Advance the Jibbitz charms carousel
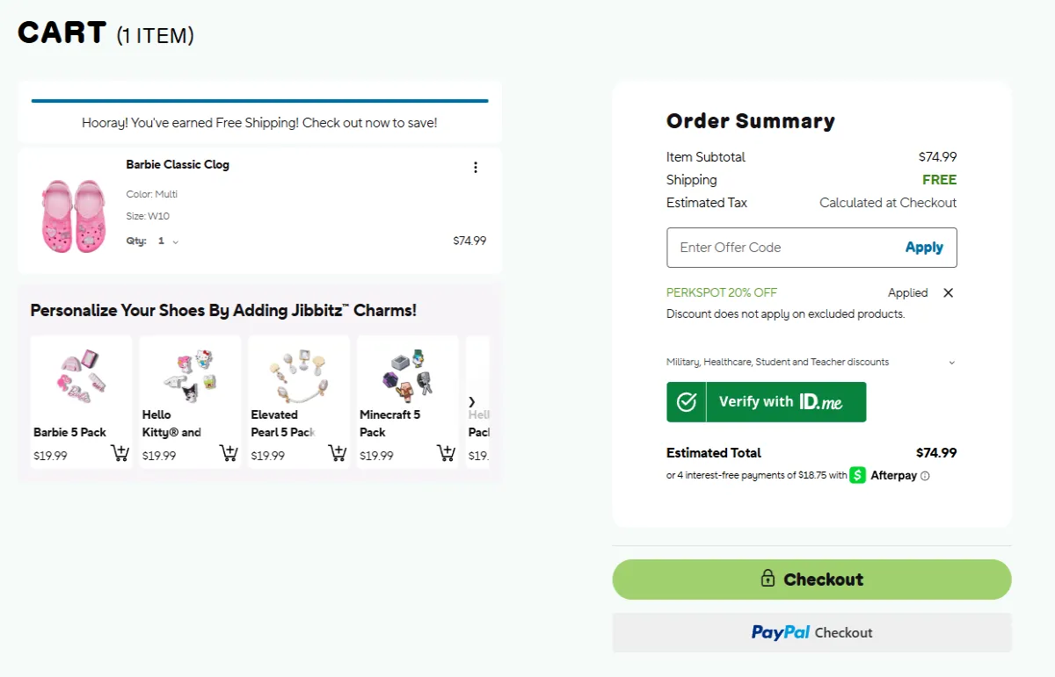1055x677 pixels. [471, 400]
